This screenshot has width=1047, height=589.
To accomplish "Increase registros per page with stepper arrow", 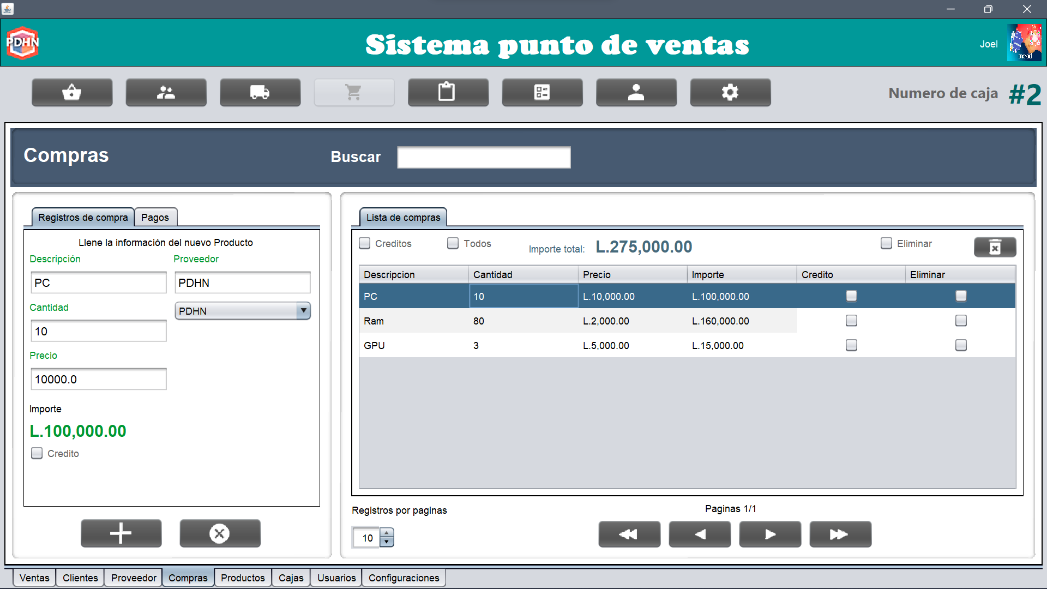I will (x=387, y=533).
